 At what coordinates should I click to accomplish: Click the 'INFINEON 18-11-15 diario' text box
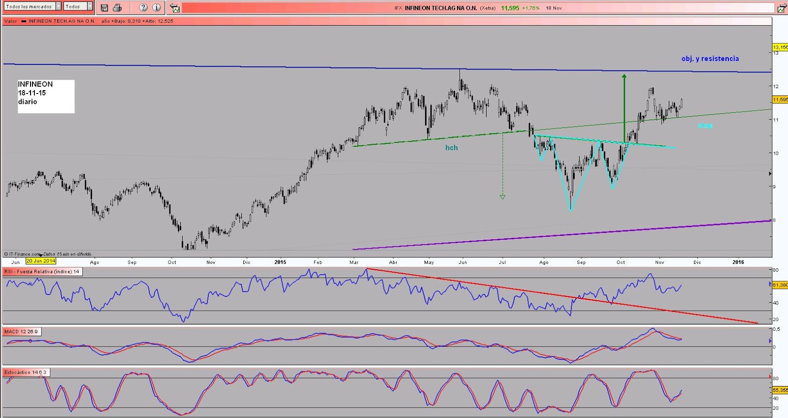pyautogui.click(x=46, y=96)
